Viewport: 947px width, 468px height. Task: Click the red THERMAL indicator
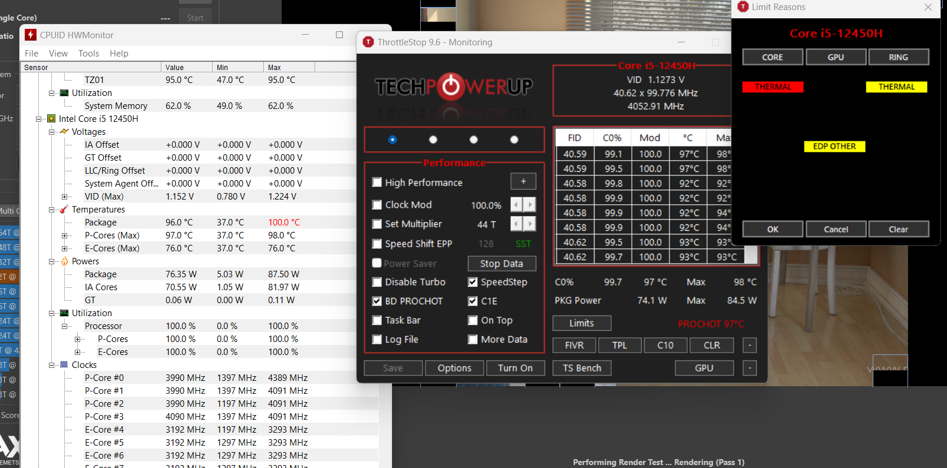pos(773,87)
